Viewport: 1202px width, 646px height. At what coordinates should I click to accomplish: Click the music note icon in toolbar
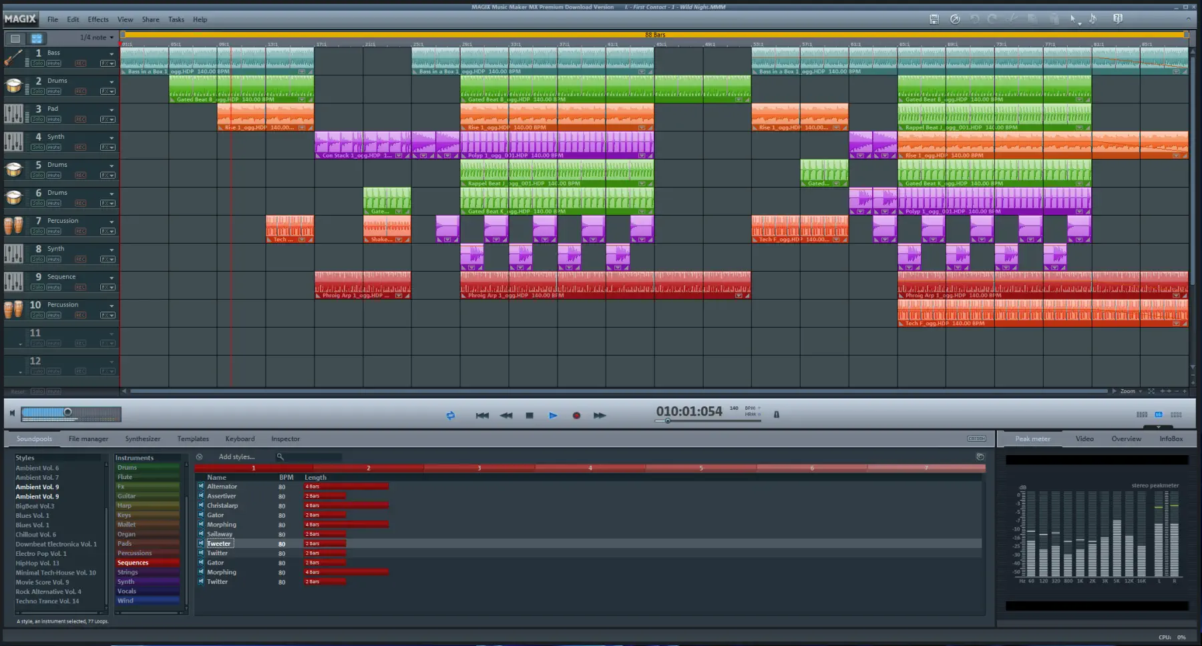(x=1093, y=19)
